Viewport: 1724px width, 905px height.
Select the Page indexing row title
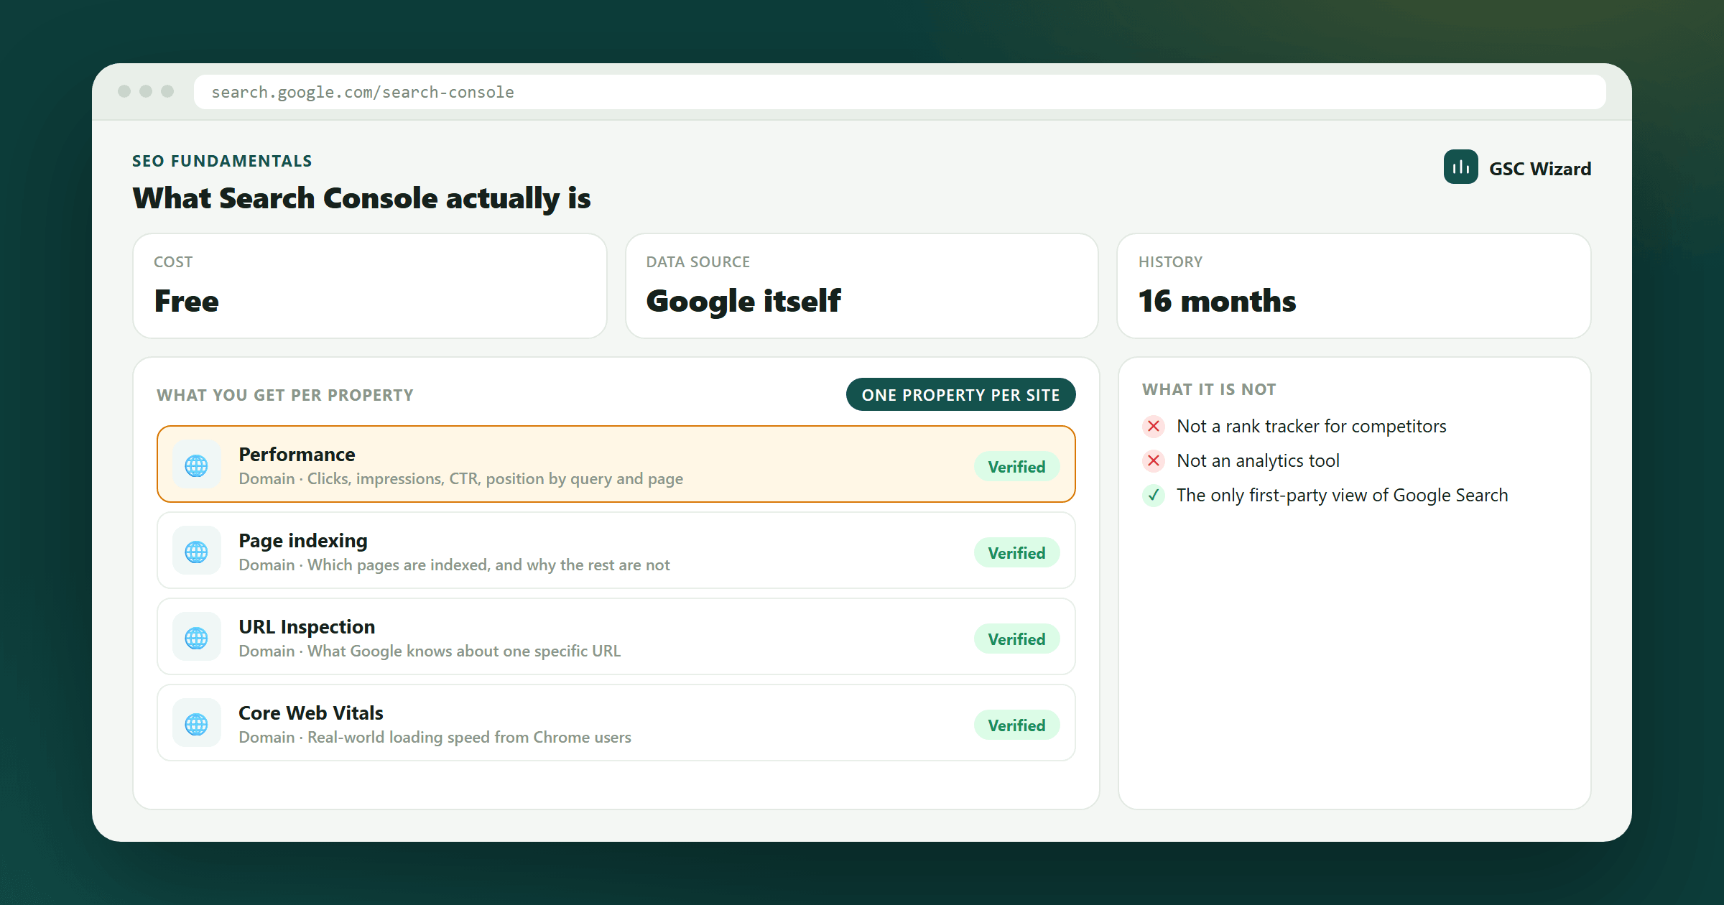(303, 540)
